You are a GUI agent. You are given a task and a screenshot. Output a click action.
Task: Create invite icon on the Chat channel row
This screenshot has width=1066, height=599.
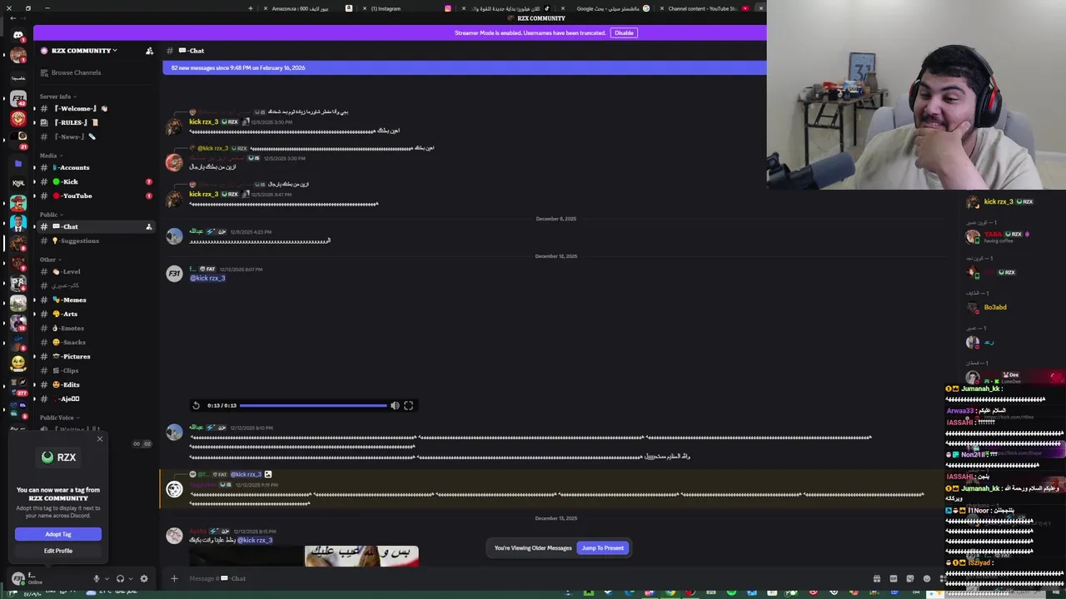click(149, 226)
